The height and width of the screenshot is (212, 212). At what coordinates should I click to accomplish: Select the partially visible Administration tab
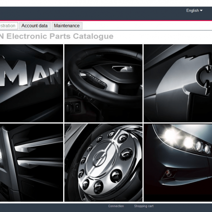tap(8, 26)
